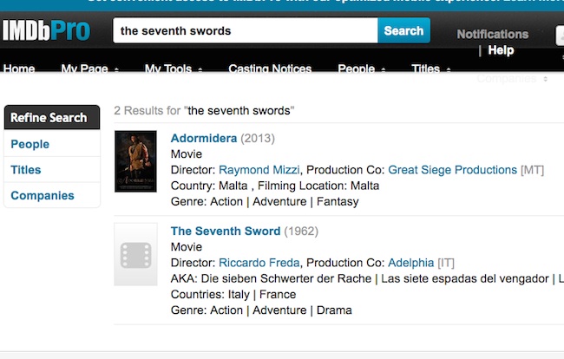This screenshot has height=359, width=564.
Task: Open Great Siege Productions company link
Action: coord(452,170)
